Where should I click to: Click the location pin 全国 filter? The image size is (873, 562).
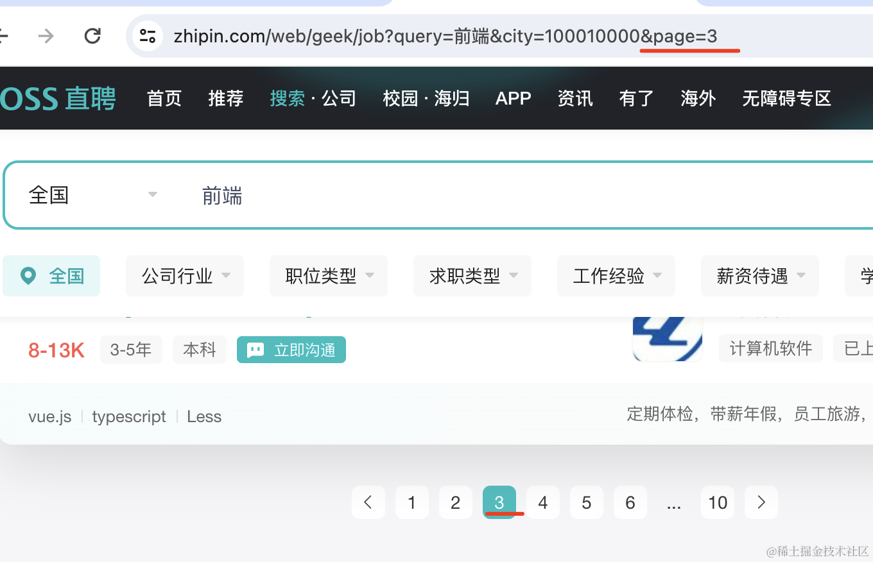51,276
